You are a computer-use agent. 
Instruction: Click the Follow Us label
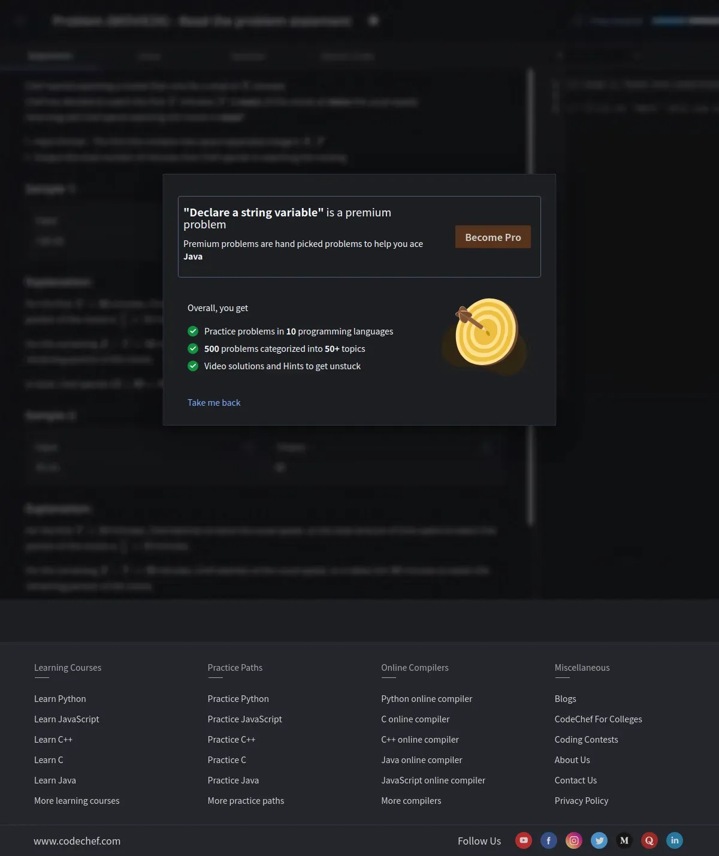479,840
